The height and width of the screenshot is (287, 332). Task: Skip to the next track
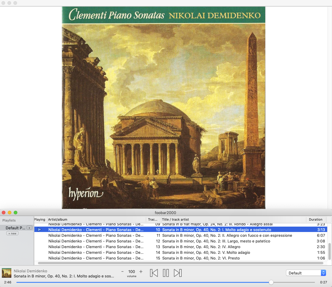(178, 273)
